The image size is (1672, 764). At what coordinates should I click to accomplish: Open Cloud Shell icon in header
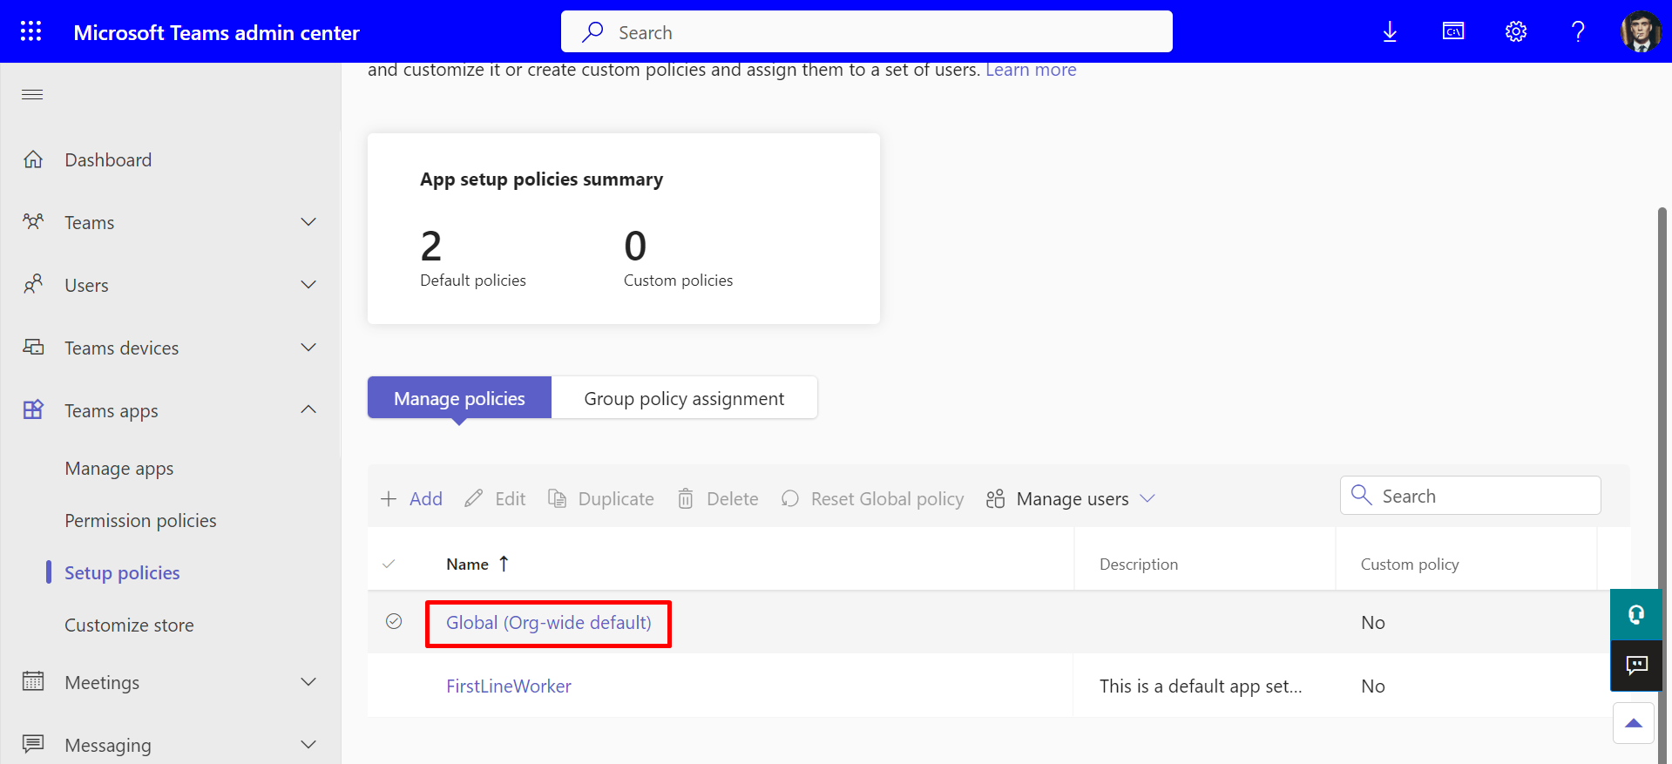click(1453, 32)
